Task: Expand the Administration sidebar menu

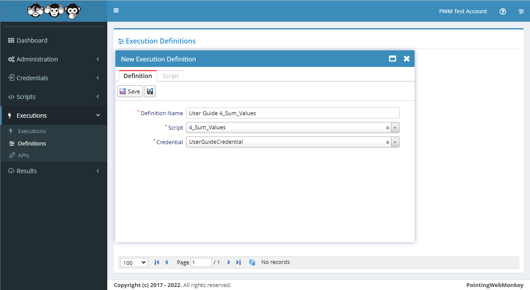Action: tap(53, 59)
